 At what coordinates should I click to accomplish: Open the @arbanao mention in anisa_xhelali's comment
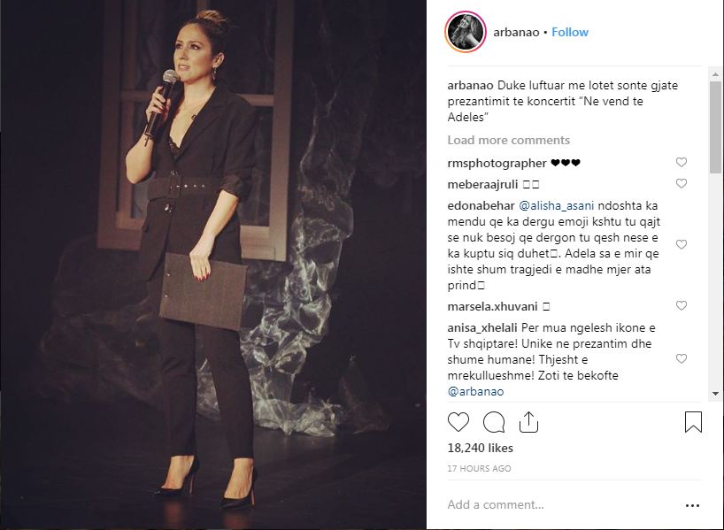coord(475,391)
